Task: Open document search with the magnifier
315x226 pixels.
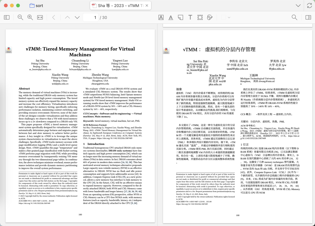Action: tap(295, 17)
